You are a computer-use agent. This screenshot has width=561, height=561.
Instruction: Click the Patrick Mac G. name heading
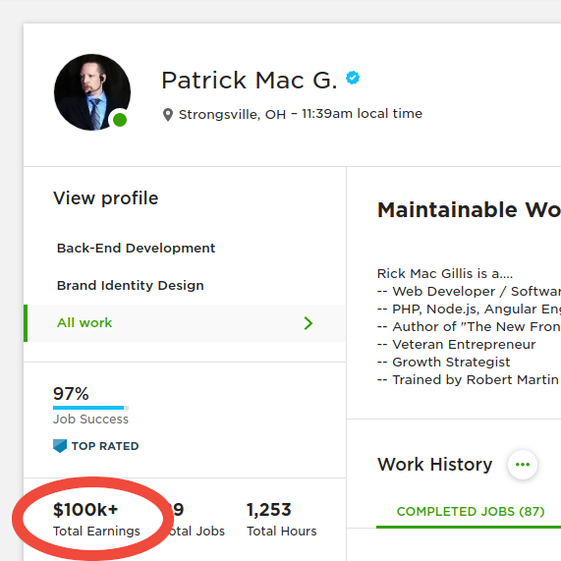[249, 80]
